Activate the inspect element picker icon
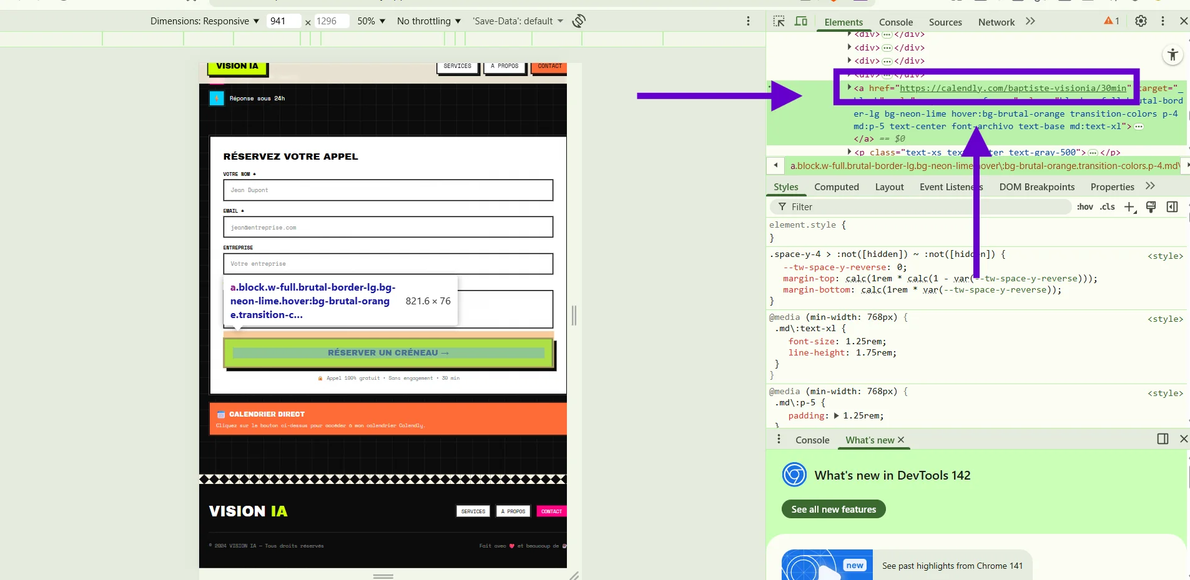 (779, 21)
